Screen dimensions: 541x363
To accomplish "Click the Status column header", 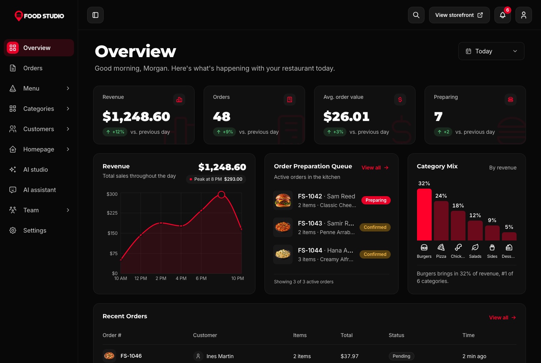I will tap(396, 335).
